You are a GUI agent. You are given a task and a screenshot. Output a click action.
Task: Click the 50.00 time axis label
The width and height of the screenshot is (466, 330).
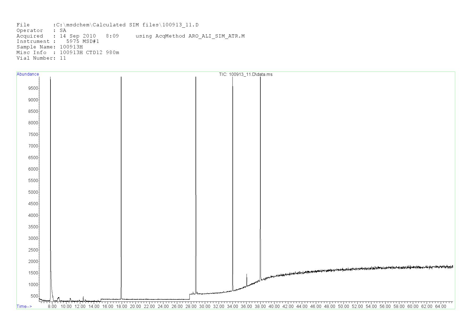pyautogui.click(x=343, y=306)
